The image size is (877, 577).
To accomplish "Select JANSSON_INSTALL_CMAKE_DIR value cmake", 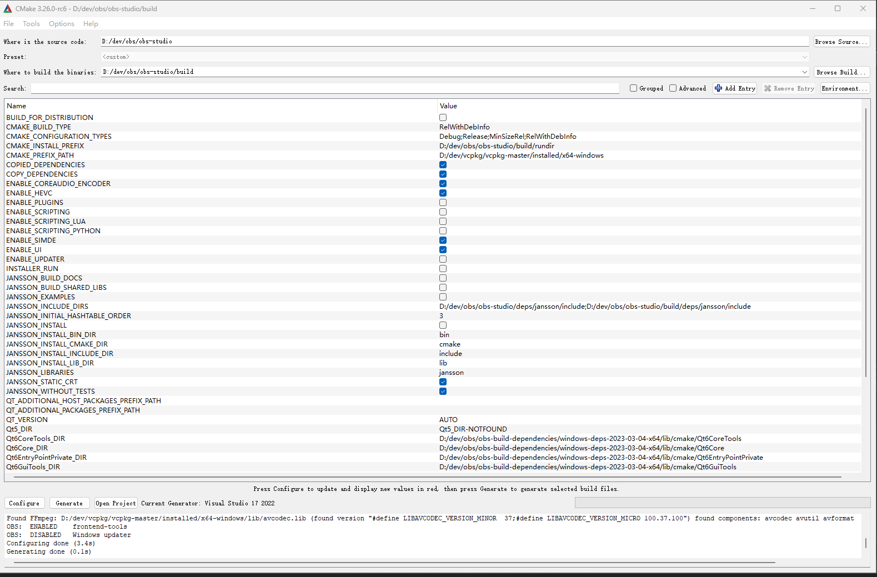I will (x=450, y=344).
